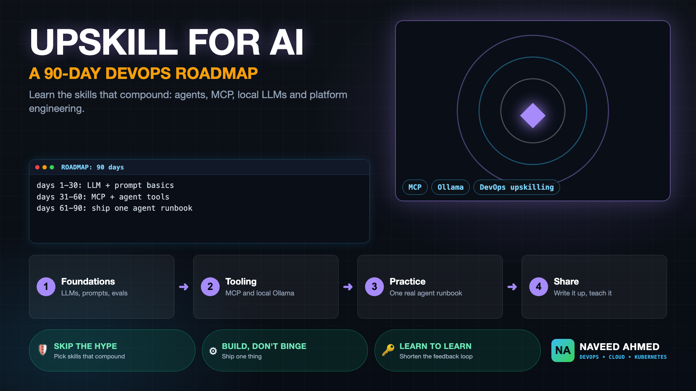Click 'LLMs, prompts, evals' description
This screenshot has height=391, width=696.
94,293
